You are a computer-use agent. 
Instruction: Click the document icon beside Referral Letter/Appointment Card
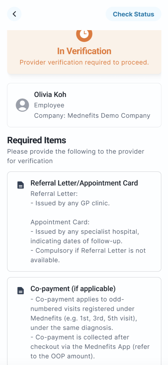coord(21,185)
